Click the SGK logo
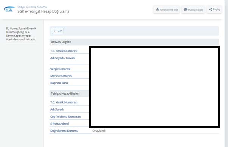This screenshot has height=147, width=228. 9,9
